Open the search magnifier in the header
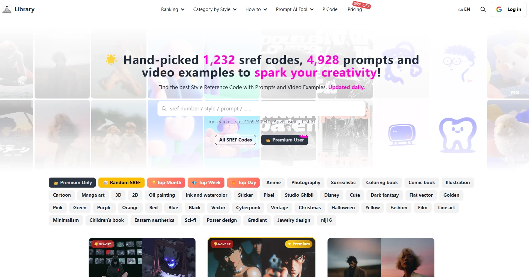The width and height of the screenshot is (529, 277). click(x=483, y=9)
